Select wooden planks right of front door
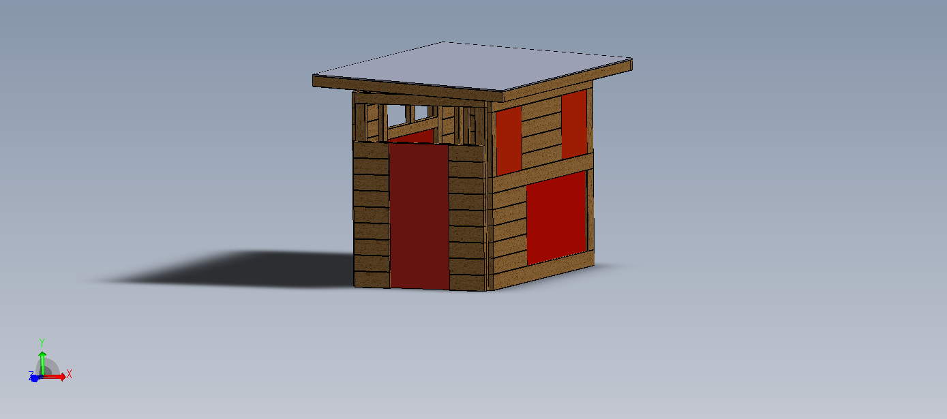Image resolution: width=947 pixels, height=419 pixels. 466,218
